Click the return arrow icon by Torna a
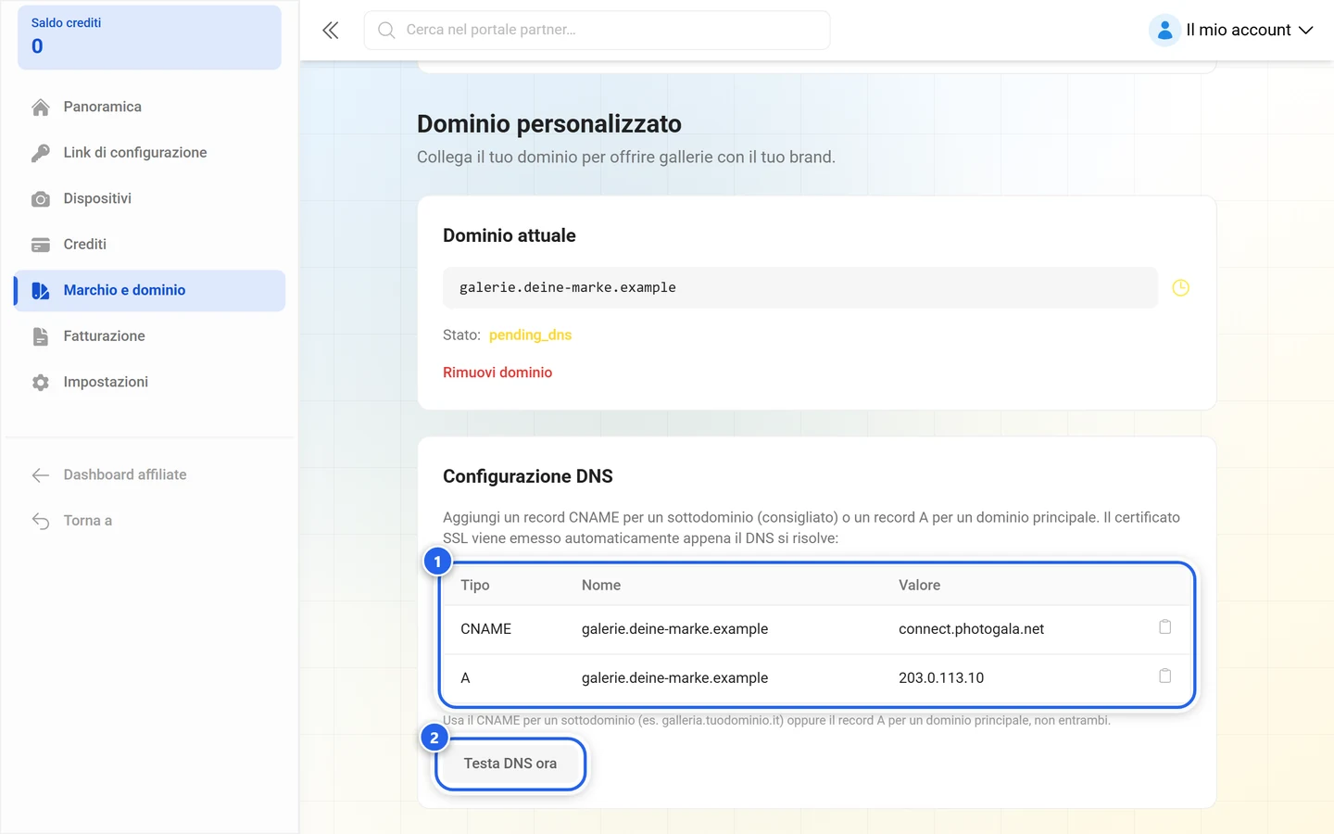1334x834 pixels. click(x=41, y=521)
